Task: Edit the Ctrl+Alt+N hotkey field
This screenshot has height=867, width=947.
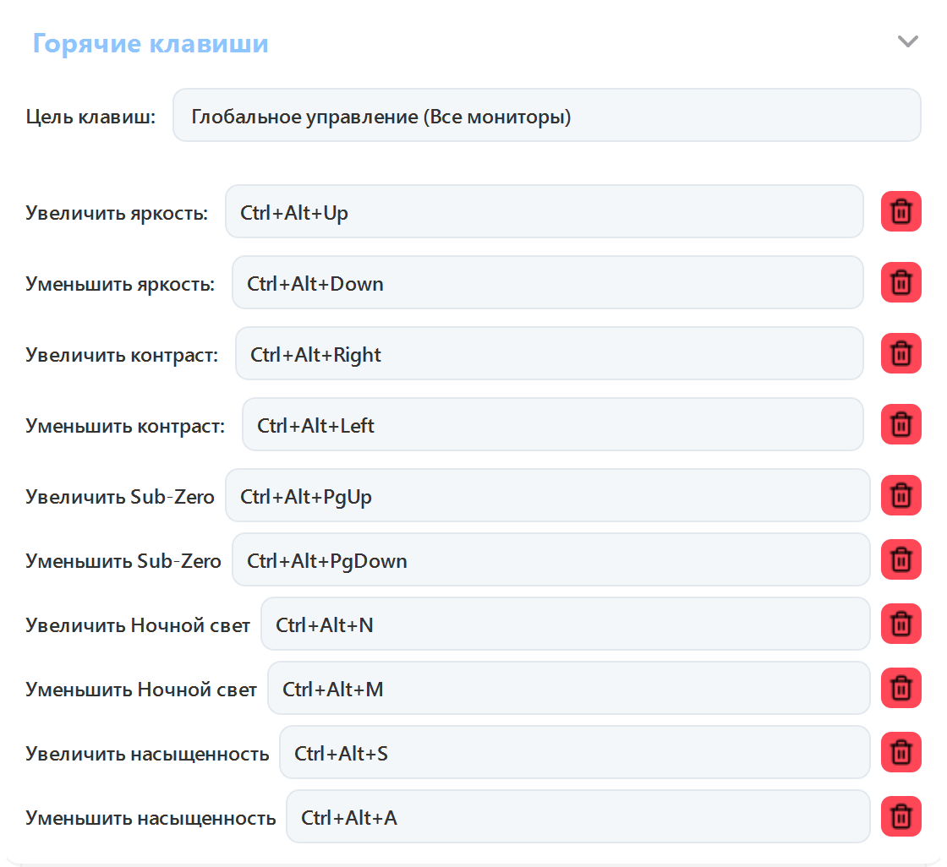Action: [566, 624]
